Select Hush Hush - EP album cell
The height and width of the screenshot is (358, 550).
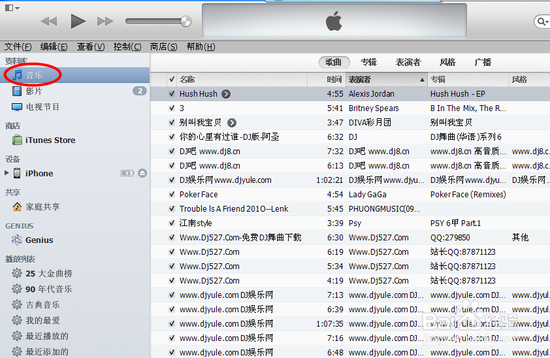point(458,94)
